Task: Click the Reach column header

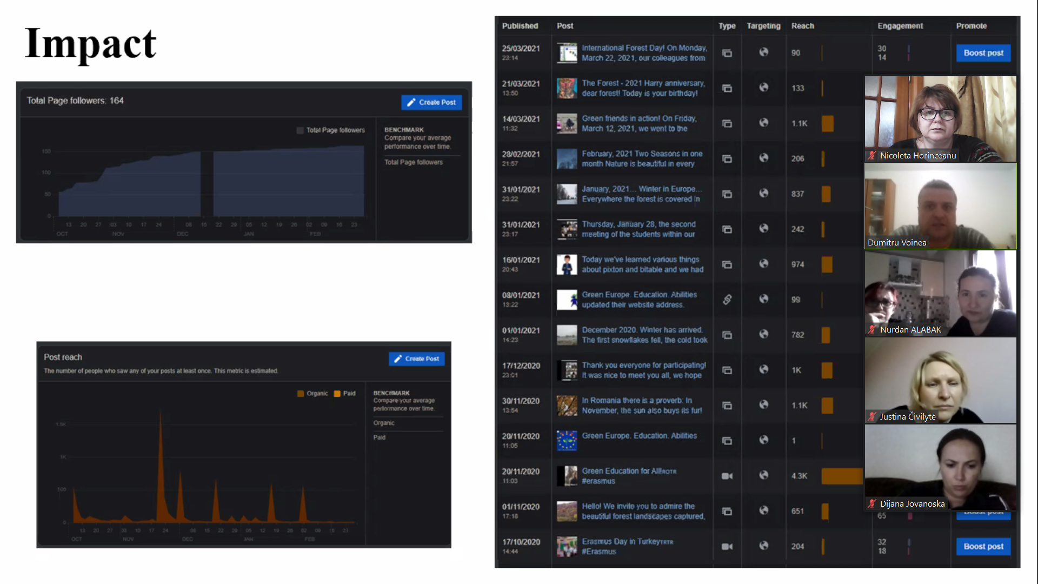Action: pos(802,26)
